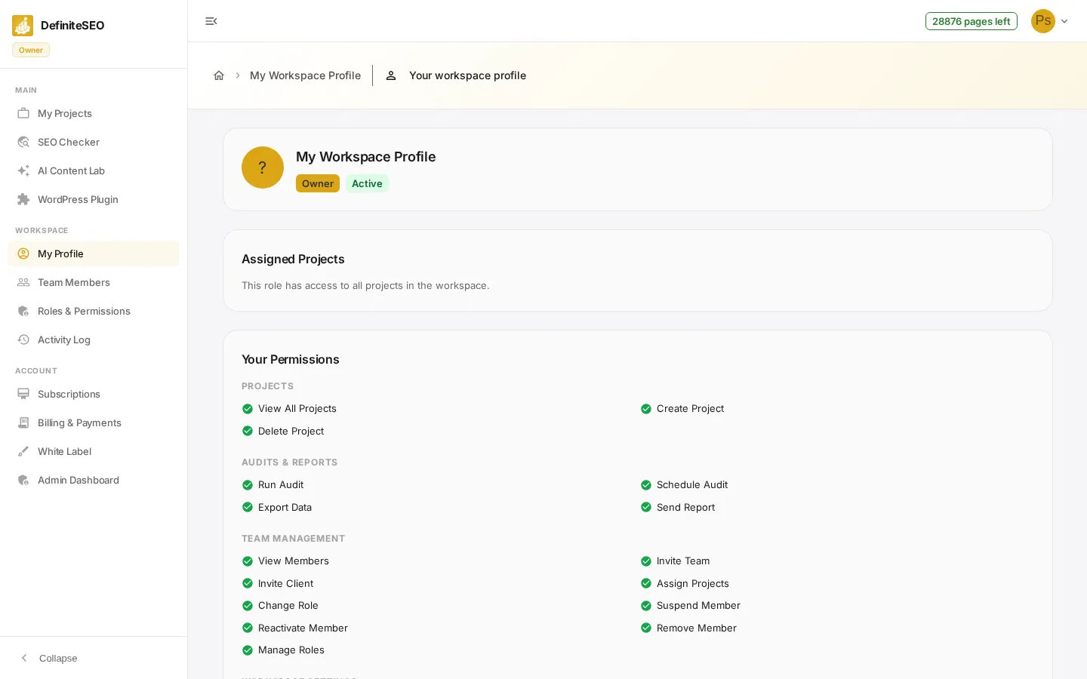This screenshot has height=679, width=1087.
Task: Click the Suspend Member permission text
Action: pos(698,605)
